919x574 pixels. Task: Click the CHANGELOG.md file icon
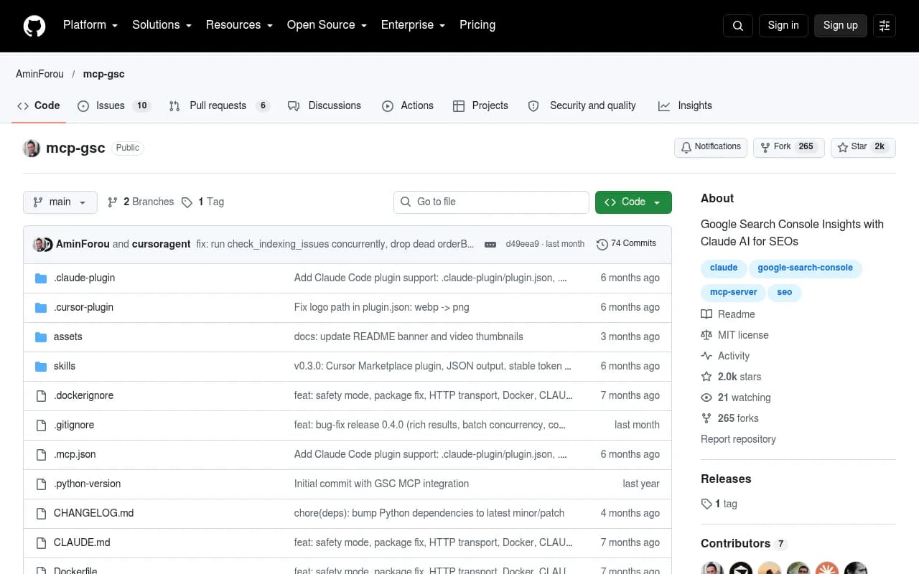click(x=41, y=513)
